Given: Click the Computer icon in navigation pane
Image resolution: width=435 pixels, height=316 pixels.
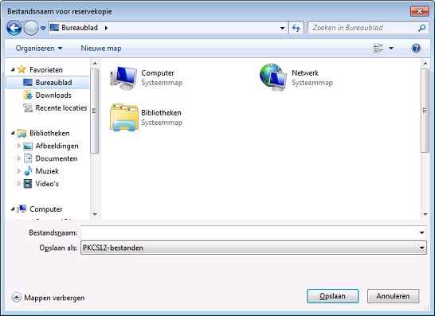Looking at the screenshot, I should tap(22, 209).
